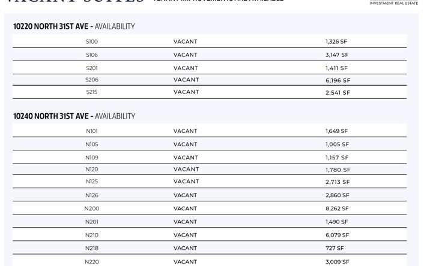The width and height of the screenshot is (430, 266).
Task: Click the 10240 North 31st Ave heading
Action: click(74, 116)
